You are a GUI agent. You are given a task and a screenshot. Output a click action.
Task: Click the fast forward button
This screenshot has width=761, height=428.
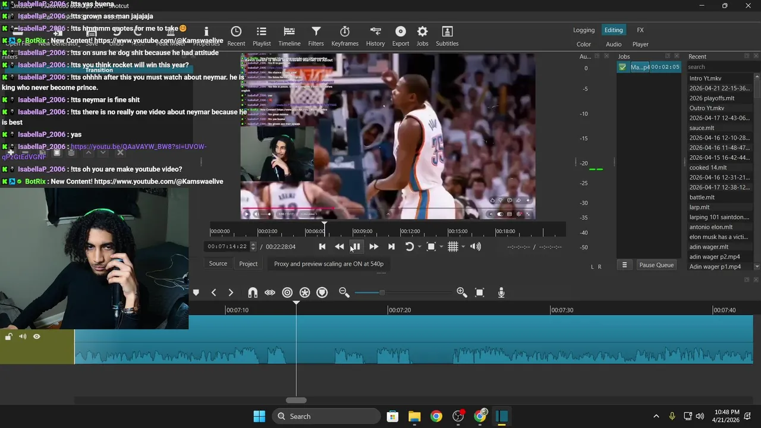[373, 247]
